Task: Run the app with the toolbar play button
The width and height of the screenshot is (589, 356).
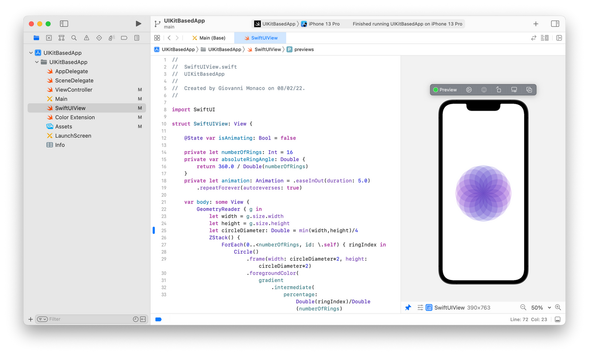Action: point(138,24)
